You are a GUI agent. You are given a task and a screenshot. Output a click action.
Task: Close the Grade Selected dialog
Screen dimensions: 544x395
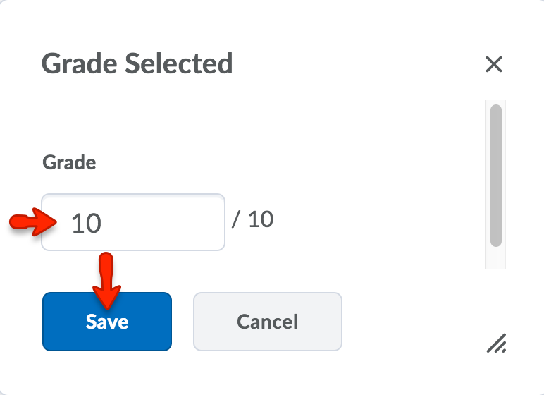click(494, 65)
